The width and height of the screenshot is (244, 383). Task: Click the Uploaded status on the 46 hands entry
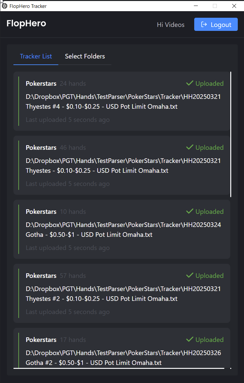pyautogui.click(x=209, y=147)
